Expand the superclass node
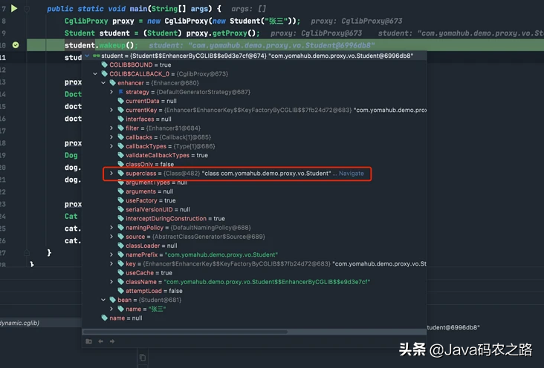Viewport: 544px width, 368px height. (x=111, y=174)
